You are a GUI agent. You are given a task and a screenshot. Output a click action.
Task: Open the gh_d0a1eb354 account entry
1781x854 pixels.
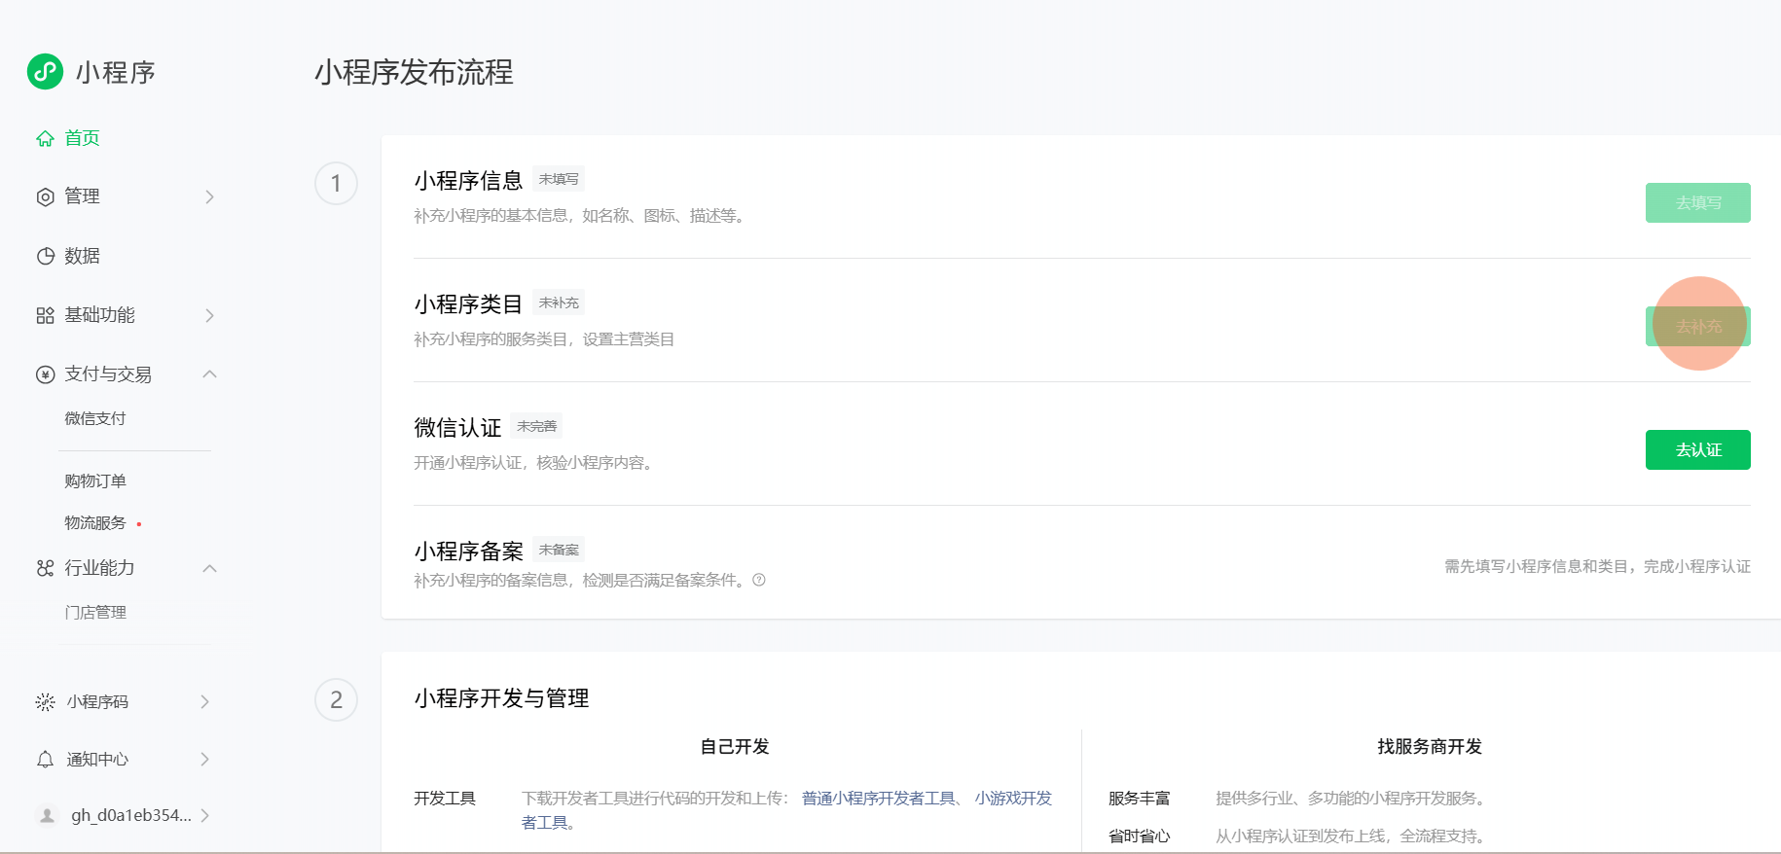point(130,816)
